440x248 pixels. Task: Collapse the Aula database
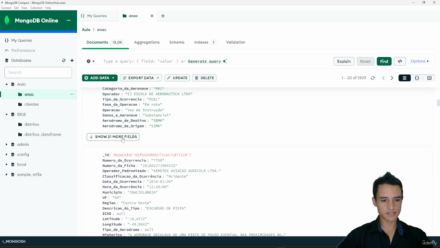point(6,84)
